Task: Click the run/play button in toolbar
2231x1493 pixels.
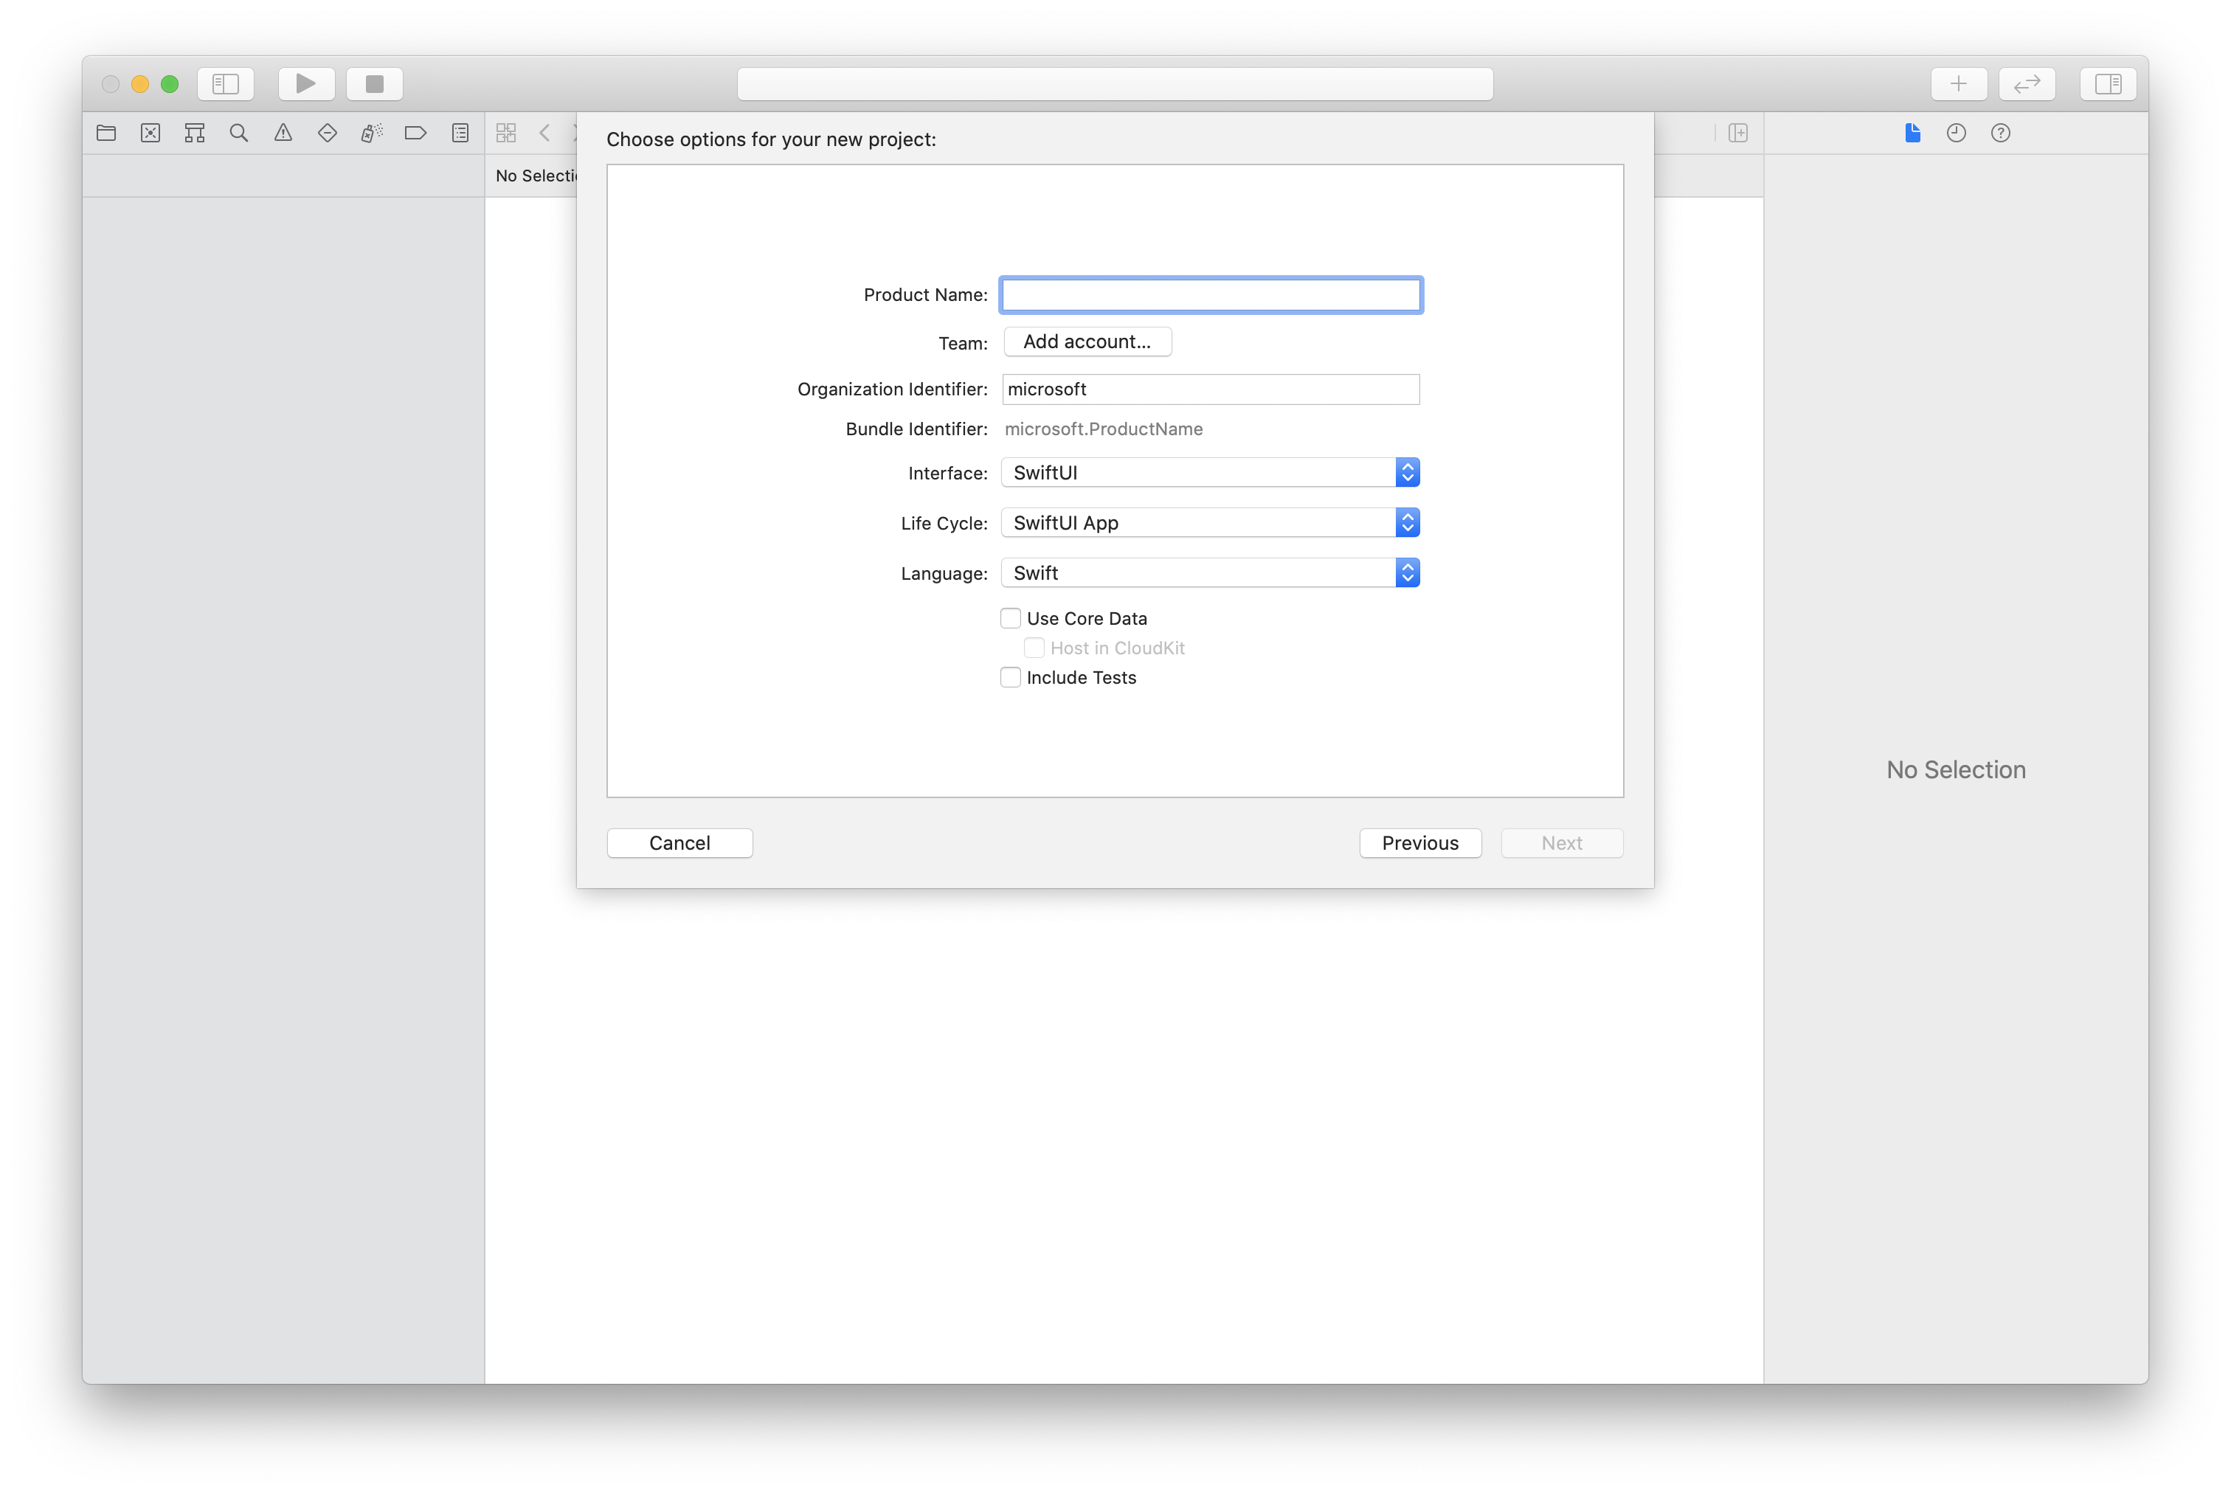Action: pos(307,83)
